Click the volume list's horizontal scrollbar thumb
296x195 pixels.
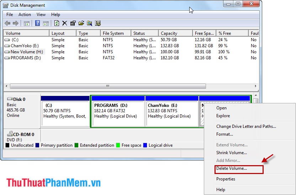coord(108,86)
